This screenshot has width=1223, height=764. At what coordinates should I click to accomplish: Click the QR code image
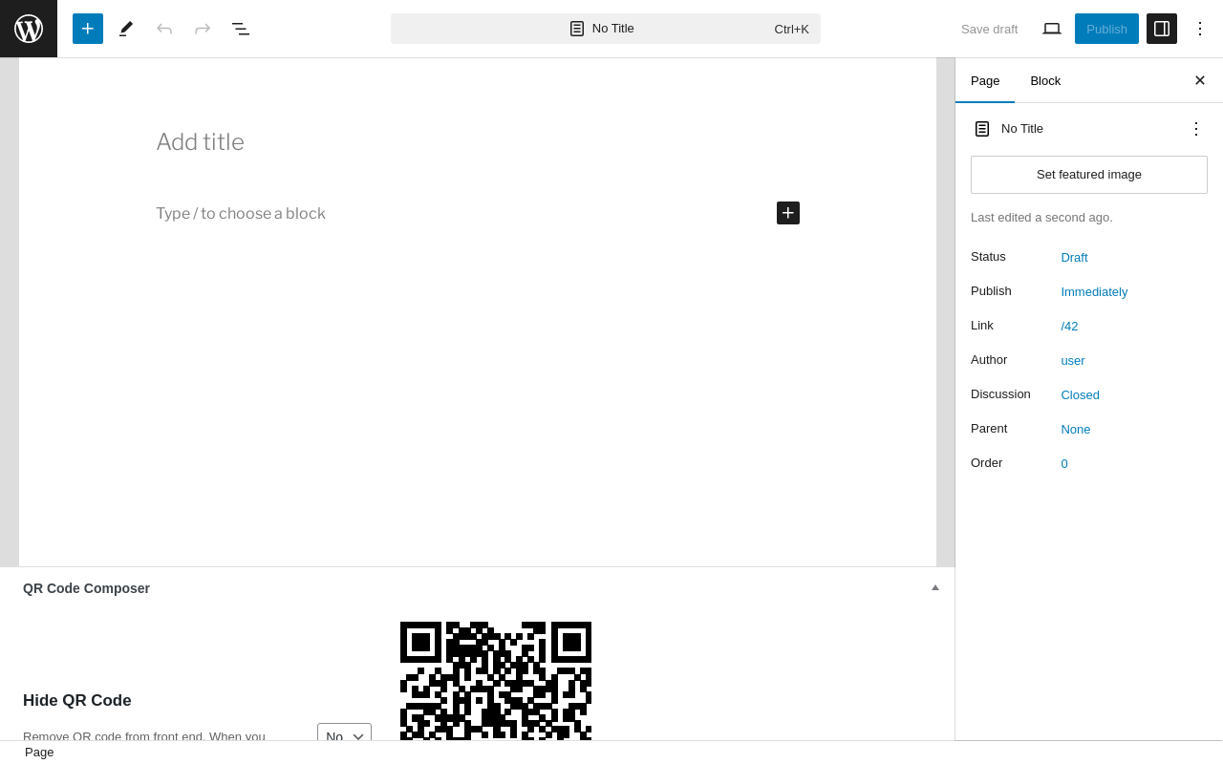496,681
